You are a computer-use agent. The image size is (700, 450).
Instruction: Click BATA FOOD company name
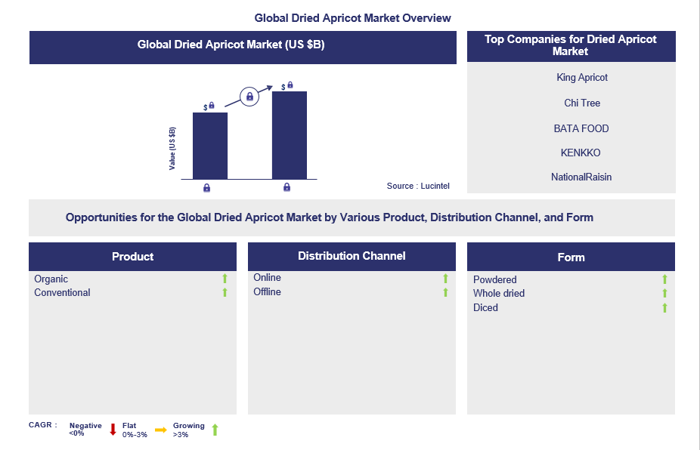click(581, 128)
